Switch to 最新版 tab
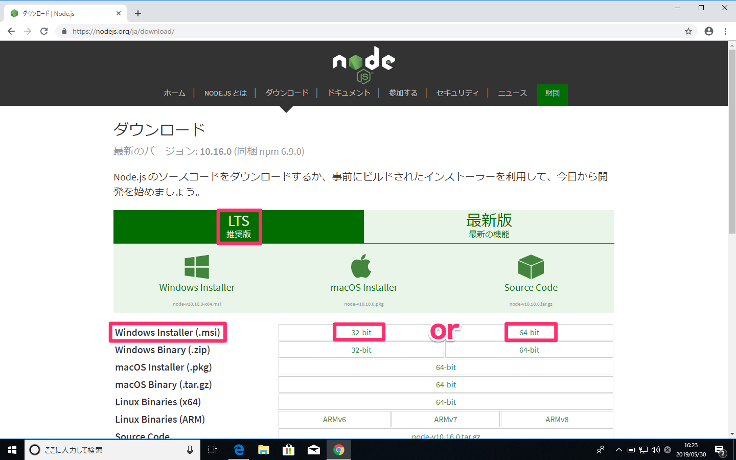The width and height of the screenshot is (736, 460). 489,226
